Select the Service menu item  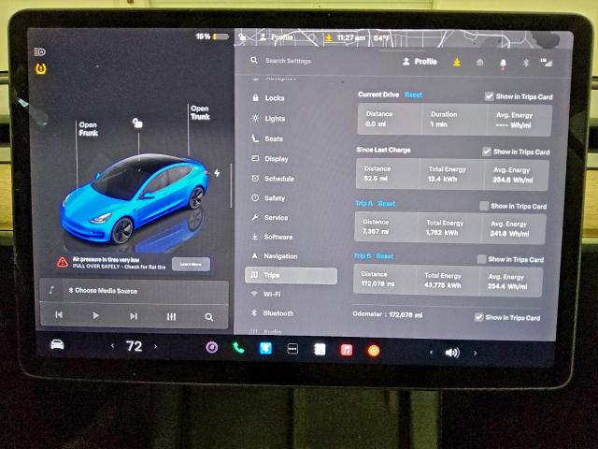(x=269, y=217)
